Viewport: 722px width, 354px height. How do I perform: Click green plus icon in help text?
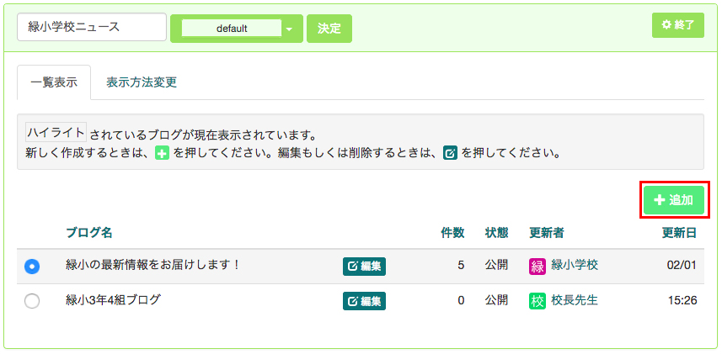click(162, 153)
